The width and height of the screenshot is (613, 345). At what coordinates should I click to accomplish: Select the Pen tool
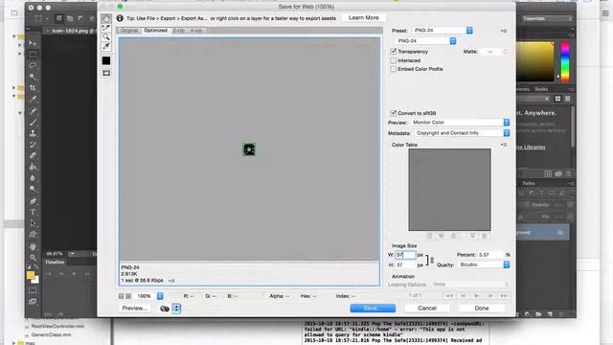tap(33, 201)
